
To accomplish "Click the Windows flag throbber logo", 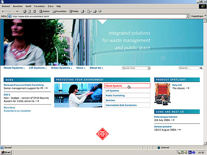I will tap(203, 6).
